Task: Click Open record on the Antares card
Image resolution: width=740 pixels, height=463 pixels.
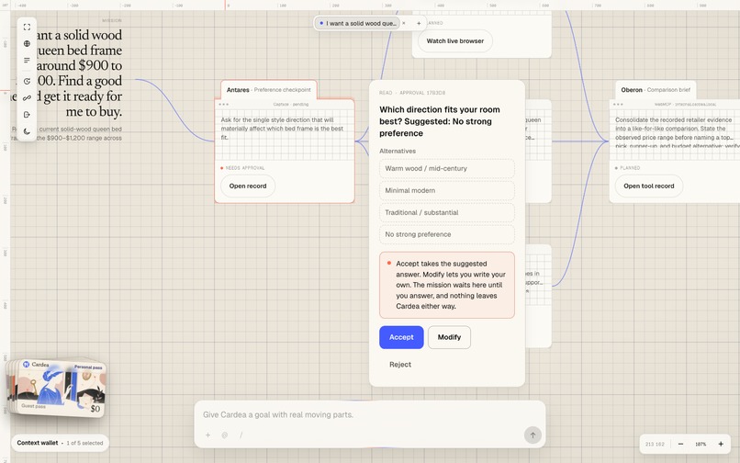Action: point(248,186)
